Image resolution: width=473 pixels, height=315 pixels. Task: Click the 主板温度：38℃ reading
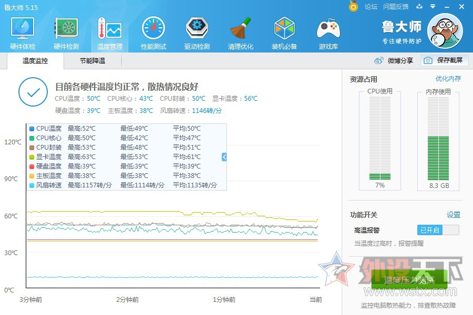(x=130, y=111)
